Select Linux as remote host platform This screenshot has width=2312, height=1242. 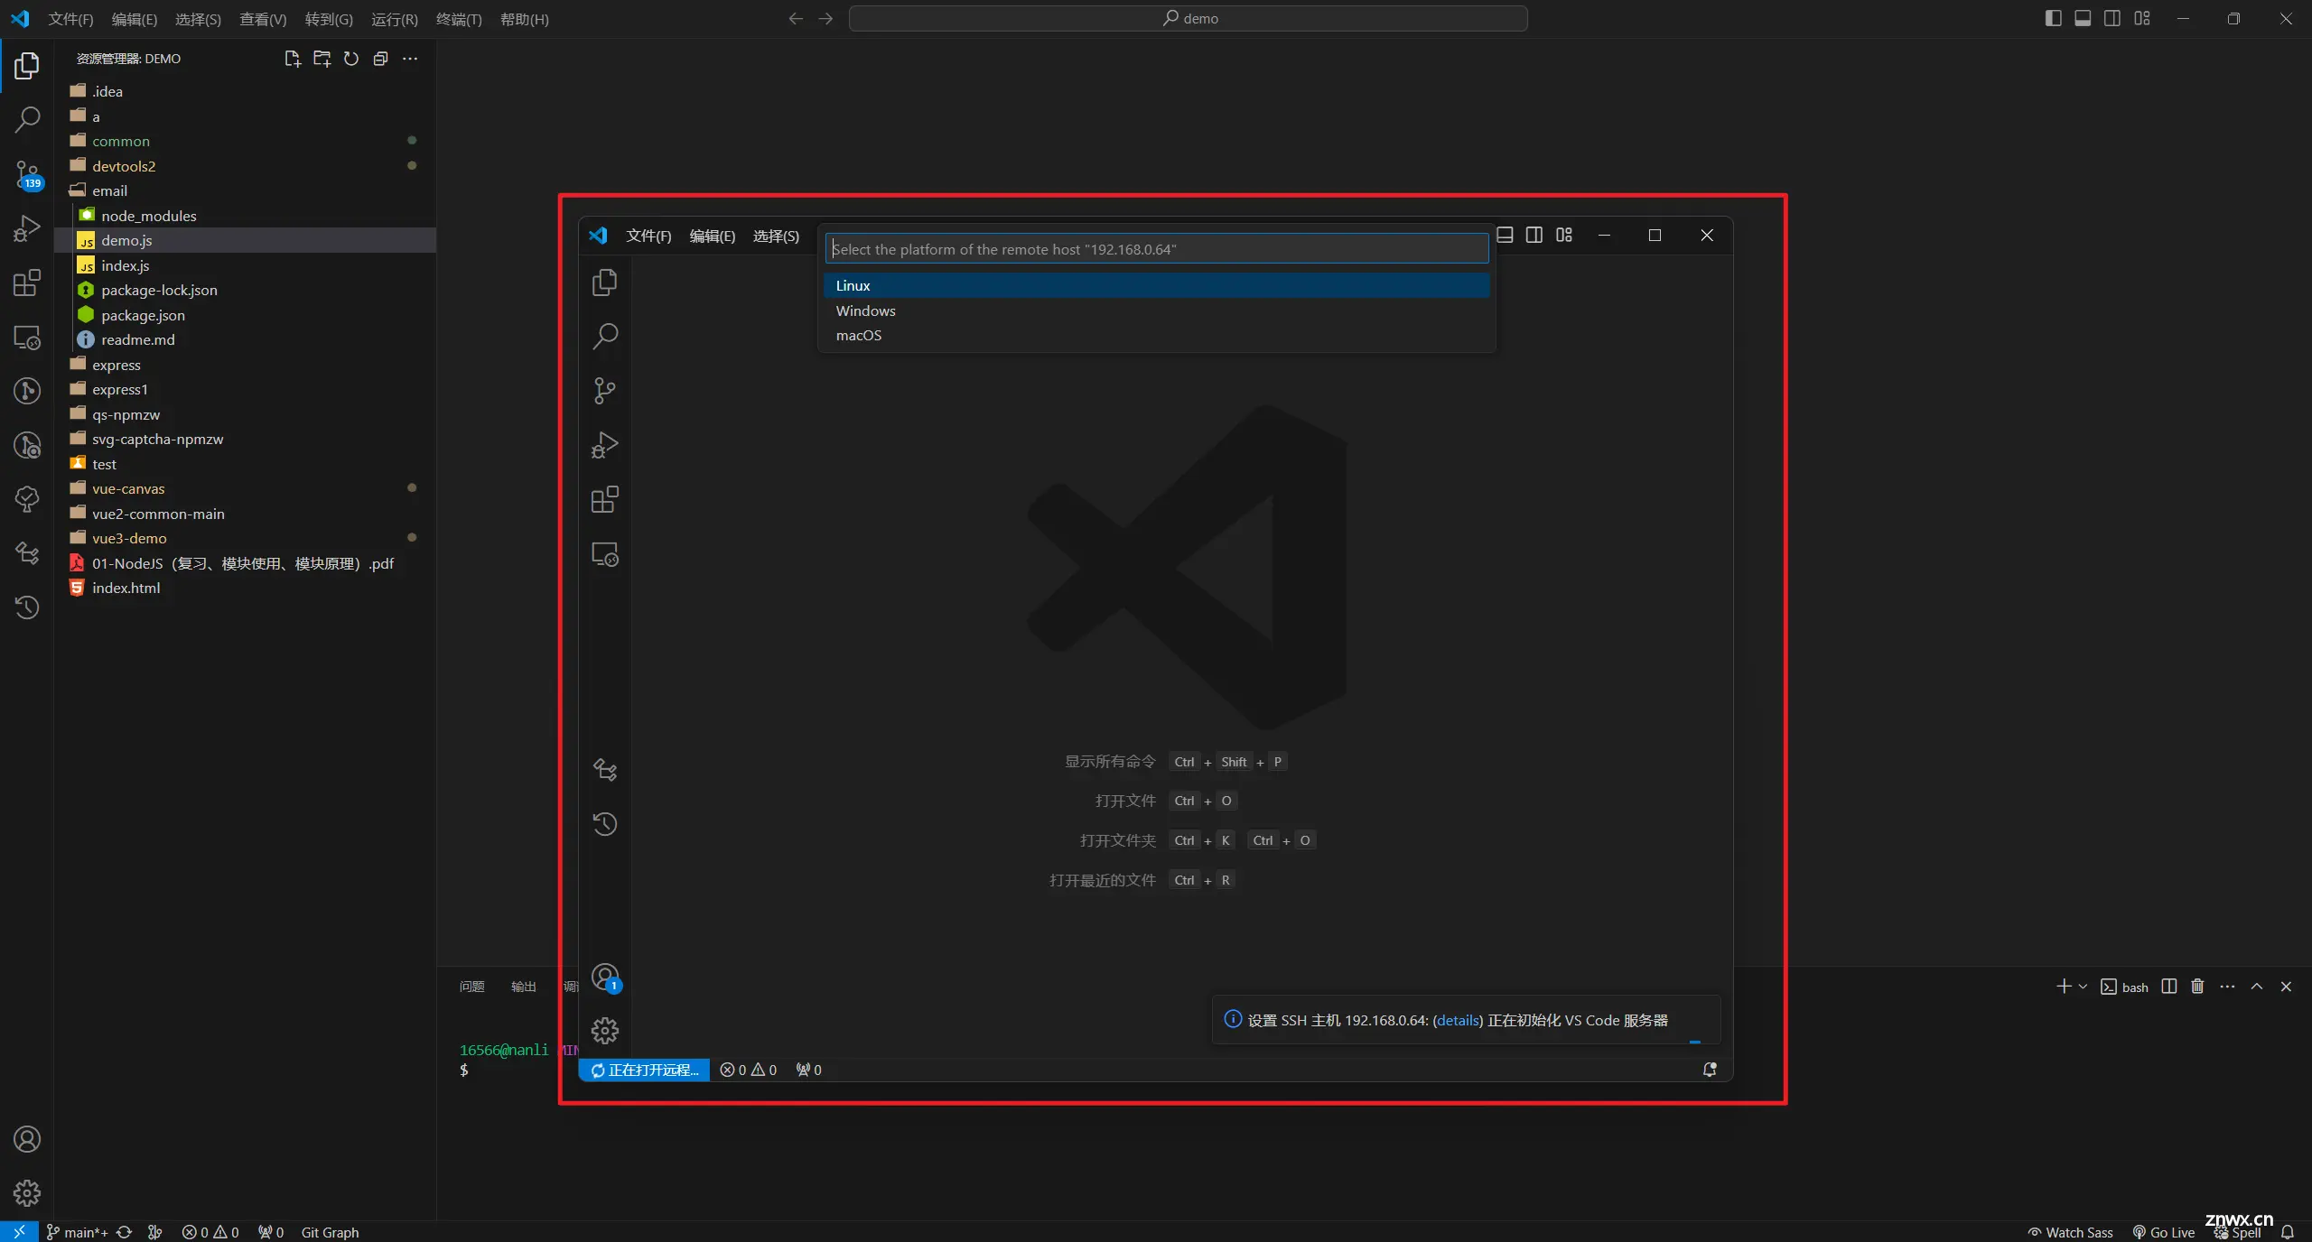pyautogui.click(x=1156, y=285)
